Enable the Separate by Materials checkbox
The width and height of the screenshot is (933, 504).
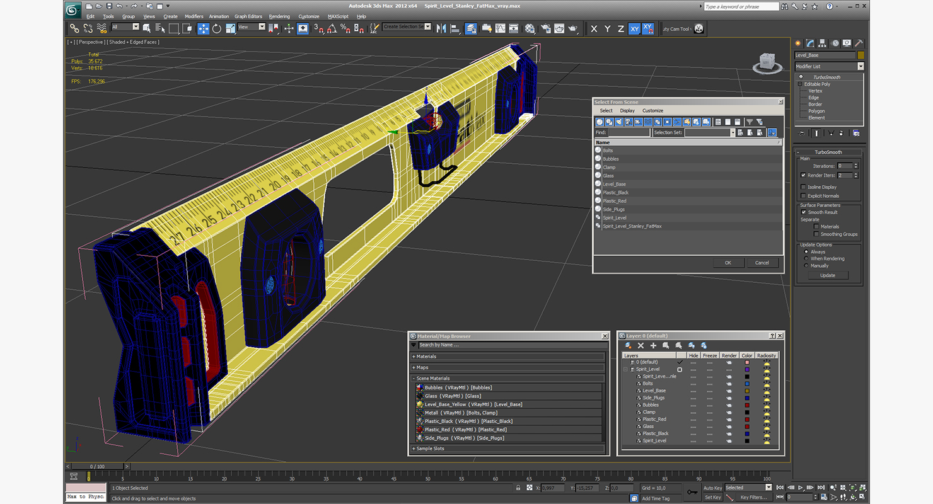pos(816,227)
